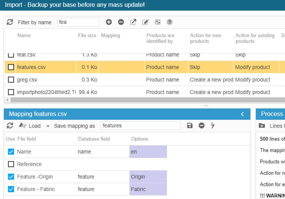Screen dimensions: 285x199
Task: Tick the features.csv row checkbox
Action: [11, 67]
